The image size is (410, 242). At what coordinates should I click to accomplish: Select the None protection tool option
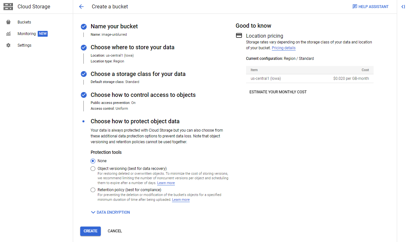(x=93, y=161)
